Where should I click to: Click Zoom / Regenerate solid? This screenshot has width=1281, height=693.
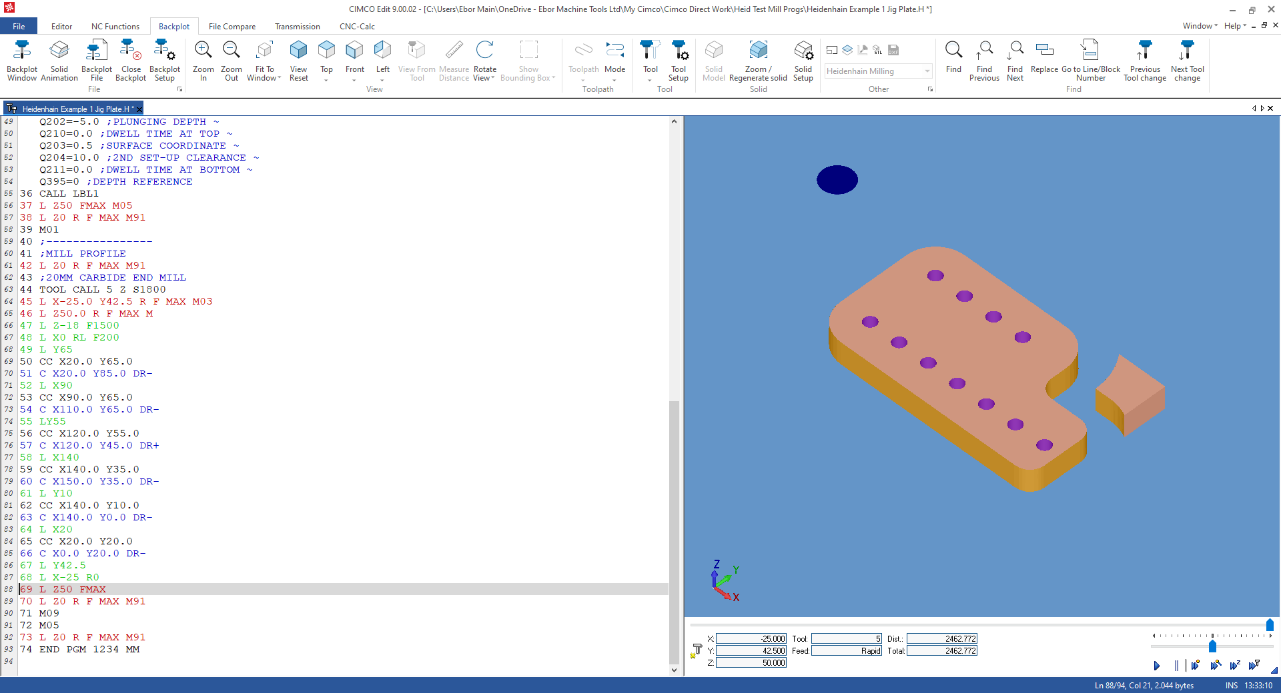pos(758,60)
